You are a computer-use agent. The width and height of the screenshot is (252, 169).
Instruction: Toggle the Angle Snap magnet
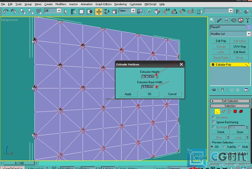click(175, 11)
